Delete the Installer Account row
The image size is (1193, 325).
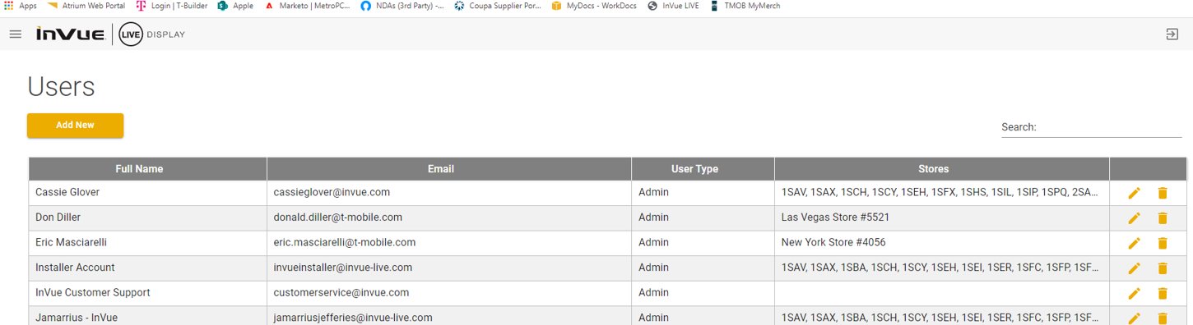[x=1163, y=268]
